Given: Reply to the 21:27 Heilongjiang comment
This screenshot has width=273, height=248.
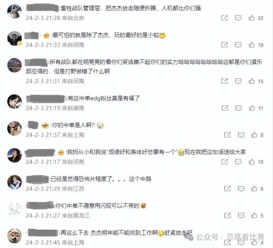Looking at the screenshot, I should pyautogui.click(x=241, y=216).
